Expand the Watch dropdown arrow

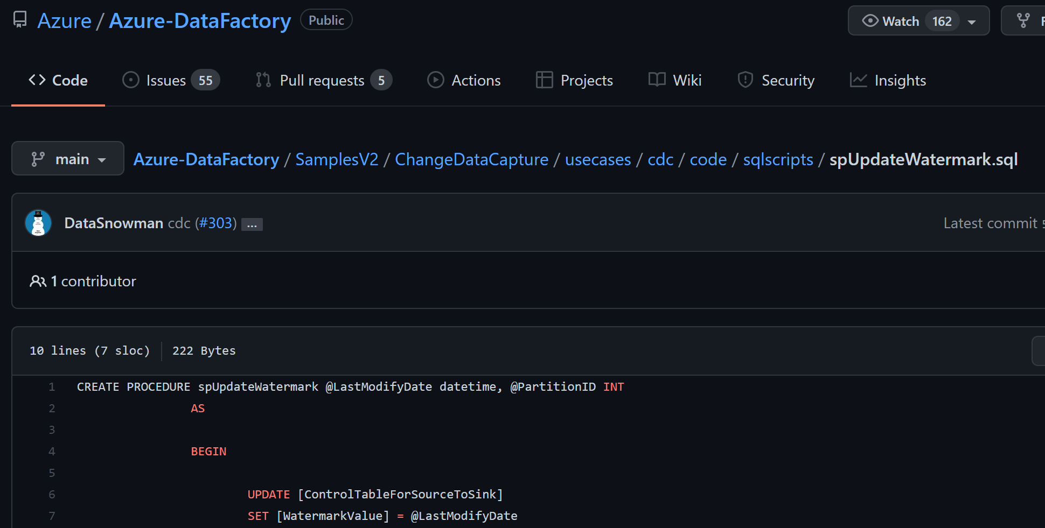point(972,22)
